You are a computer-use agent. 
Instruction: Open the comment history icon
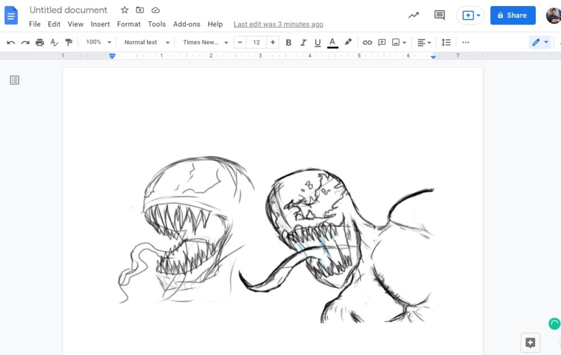[439, 15]
